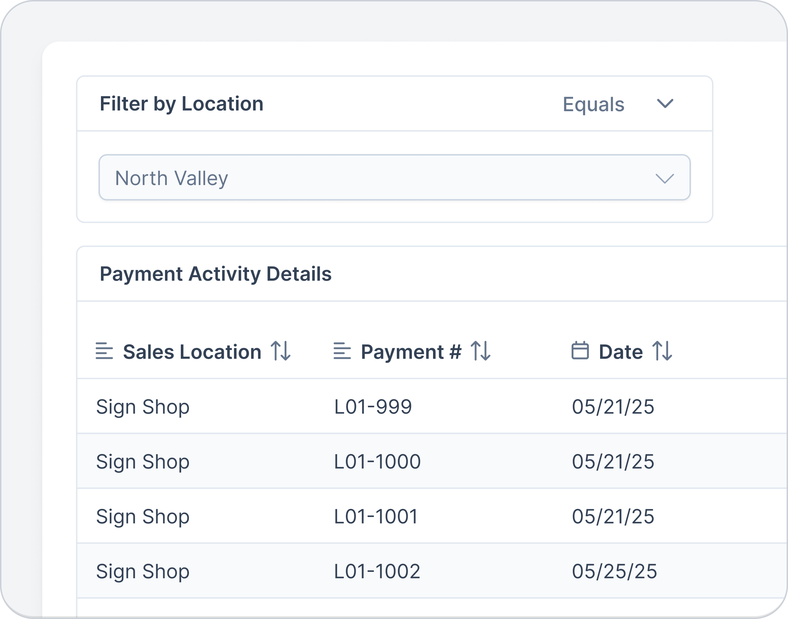Sort by Date arrows icon
The image size is (788, 619).
click(x=662, y=351)
